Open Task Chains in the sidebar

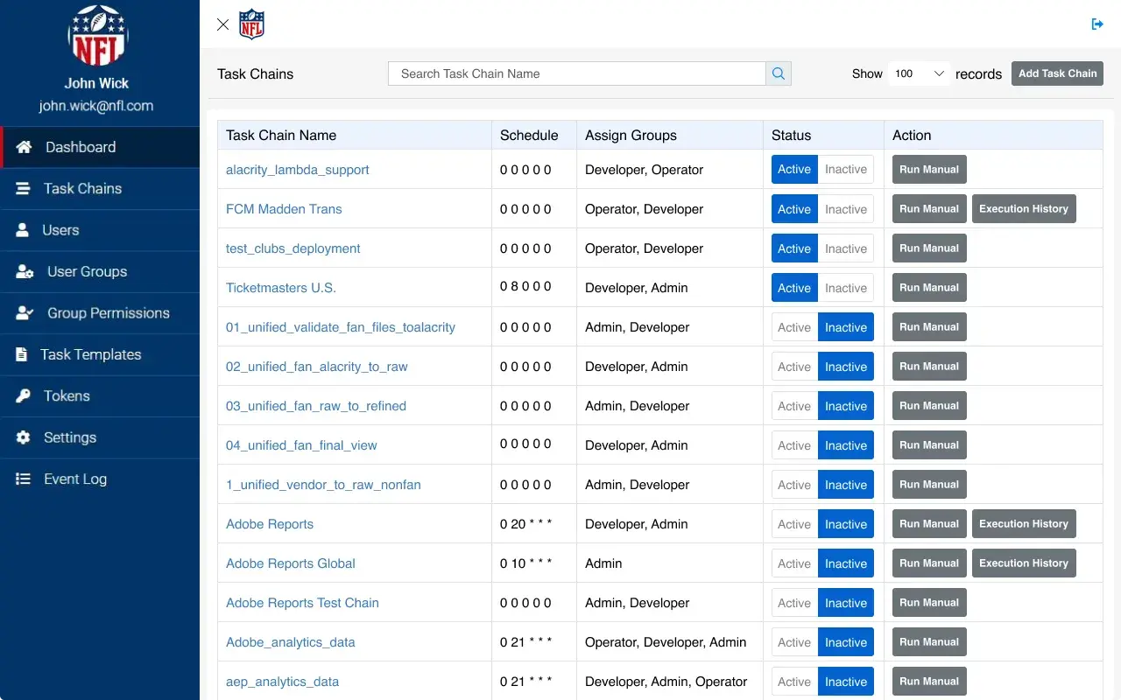82,189
